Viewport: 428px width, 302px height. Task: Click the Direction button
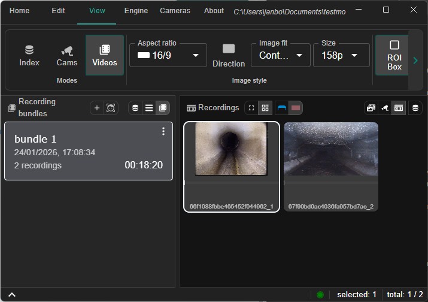pos(229,55)
